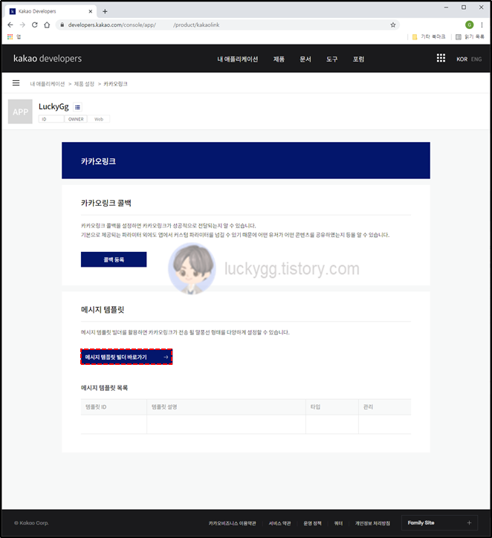Image resolution: width=492 pixels, height=538 pixels.
Task: Switch language to KOR
Action: [462, 59]
